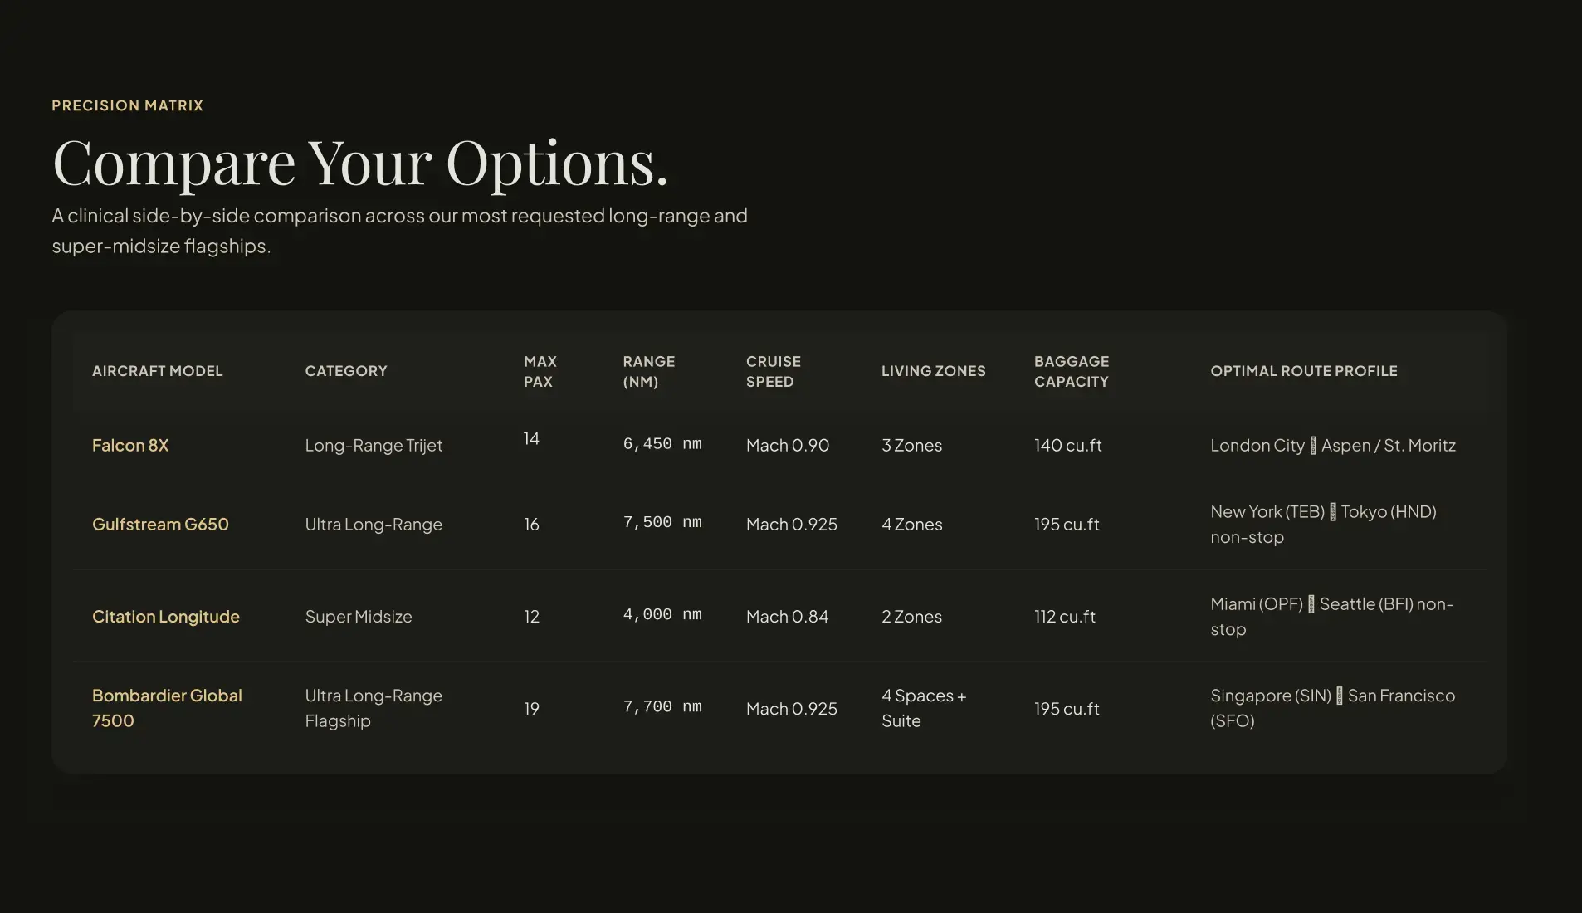Click the 112 cu.ft baggage capacity cell
The image size is (1582, 913).
1065,617
